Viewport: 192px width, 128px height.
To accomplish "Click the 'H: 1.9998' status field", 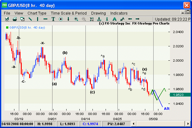I will coord(45,124).
